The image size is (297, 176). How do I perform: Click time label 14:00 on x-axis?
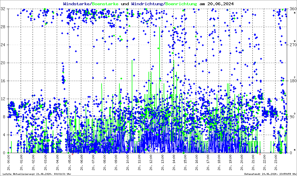(174, 159)
